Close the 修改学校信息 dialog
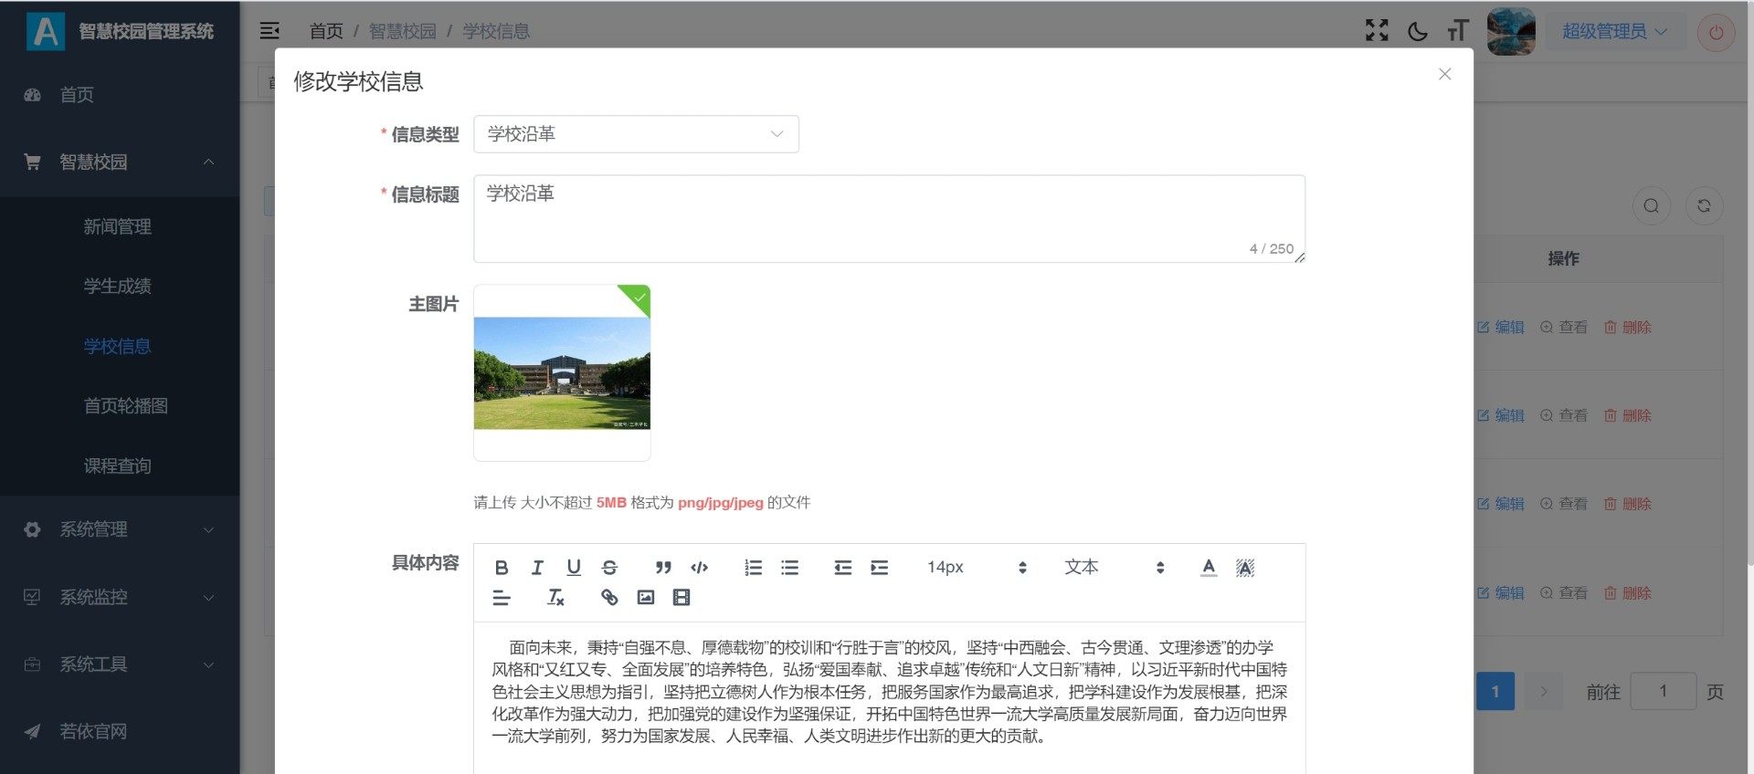This screenshot has height=774, width=1754. [x=1444, y=74]
